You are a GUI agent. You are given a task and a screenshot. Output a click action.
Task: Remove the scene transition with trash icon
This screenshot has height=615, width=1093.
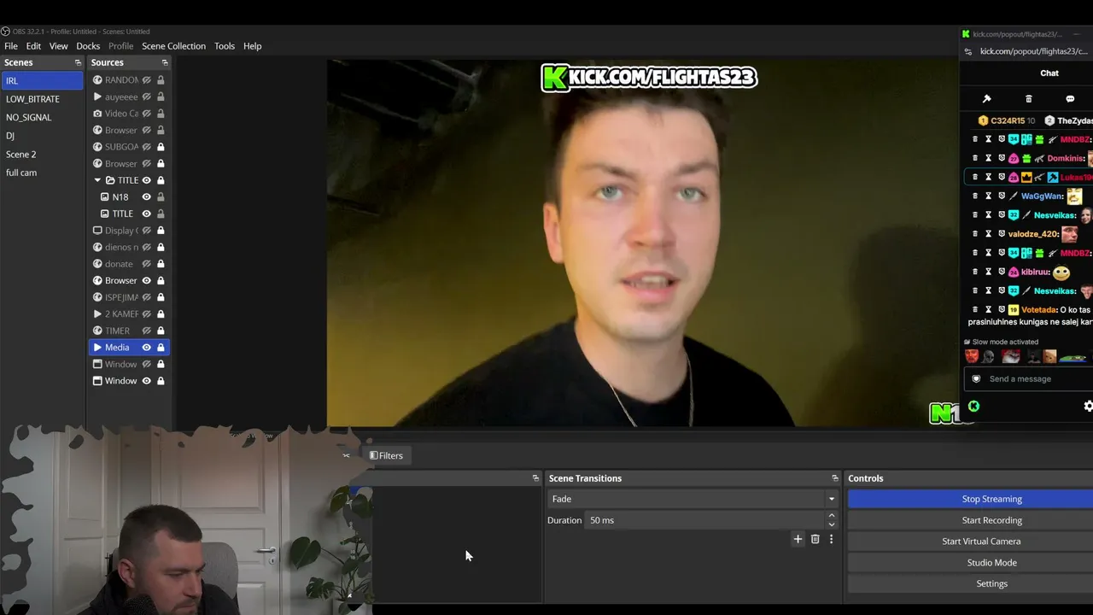click(815, 539)
